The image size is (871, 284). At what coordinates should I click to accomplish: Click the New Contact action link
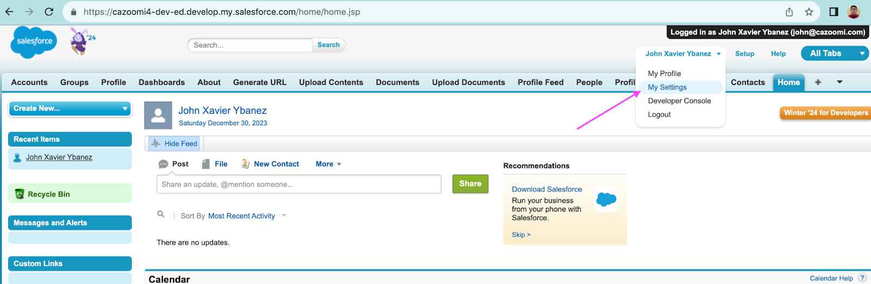tap(276, 164)
